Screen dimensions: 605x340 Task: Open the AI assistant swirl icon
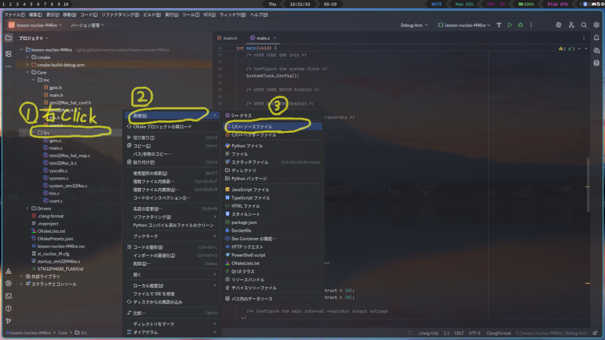[558, 25]
